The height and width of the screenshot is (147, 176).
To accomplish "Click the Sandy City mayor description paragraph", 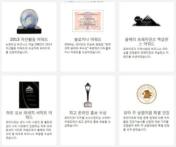I will pyautogui.click(x=29, y=130).
